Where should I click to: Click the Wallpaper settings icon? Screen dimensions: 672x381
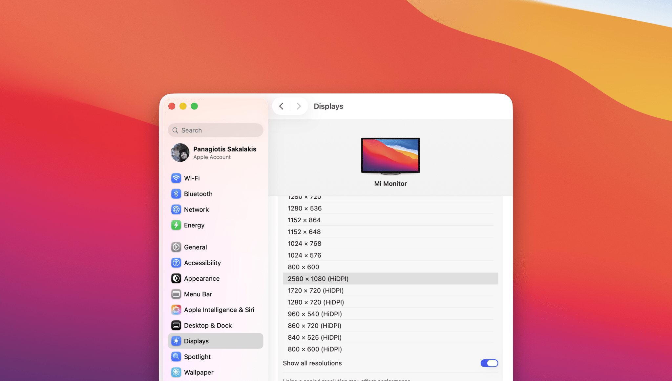point(176,372)
